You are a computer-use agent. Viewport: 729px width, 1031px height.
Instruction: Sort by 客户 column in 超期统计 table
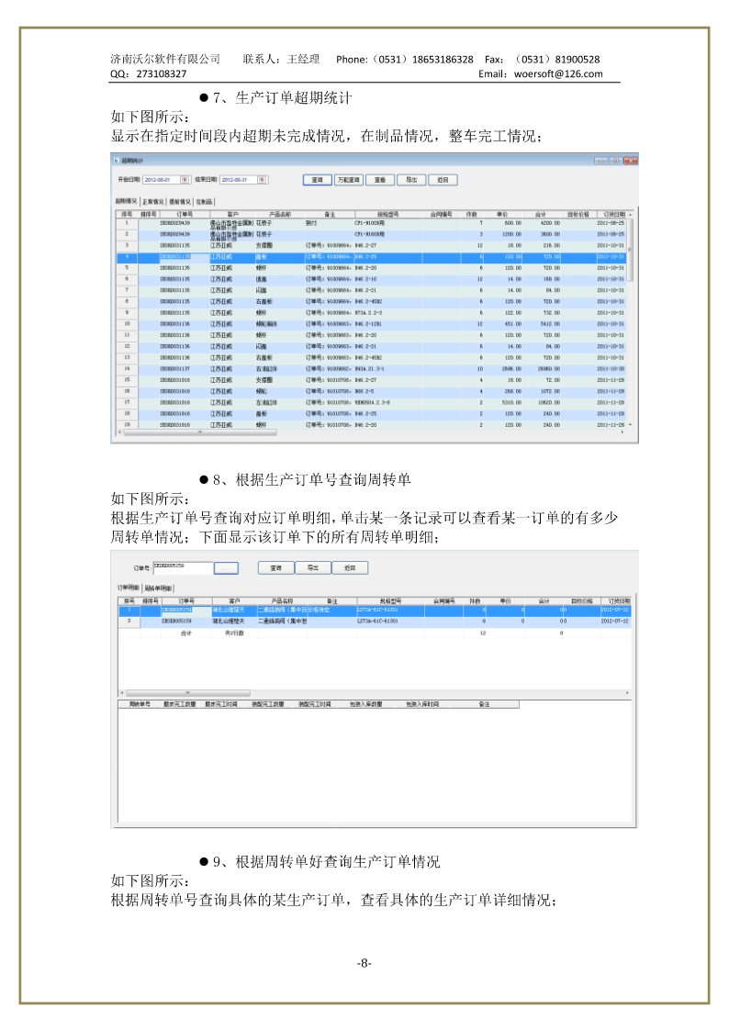click(232, 214)
